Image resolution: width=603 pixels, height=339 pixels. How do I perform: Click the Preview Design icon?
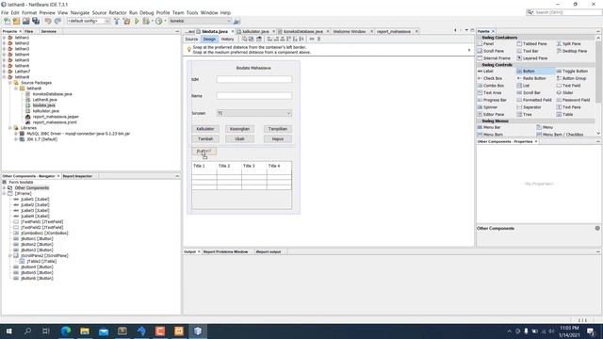click(259, 39)
